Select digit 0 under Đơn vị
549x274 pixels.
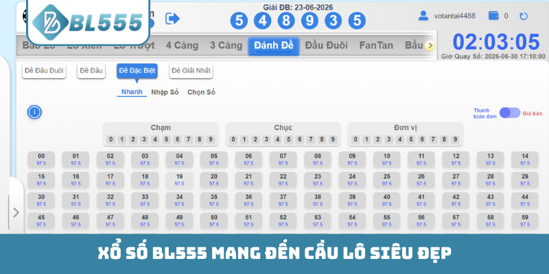coord(355,140)
